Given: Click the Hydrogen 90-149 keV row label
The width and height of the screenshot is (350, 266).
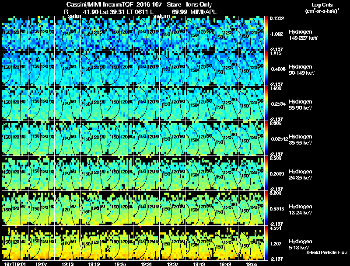Looking at the screenshot, I should (302, 70).
